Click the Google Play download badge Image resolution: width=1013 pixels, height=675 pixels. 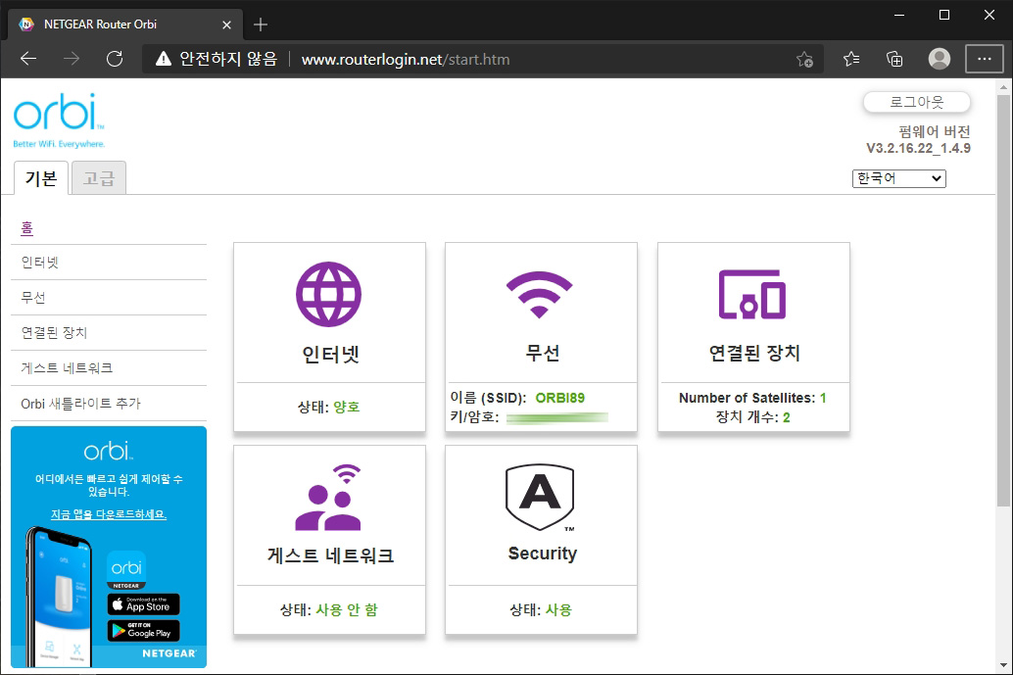(x=143, y=631)
